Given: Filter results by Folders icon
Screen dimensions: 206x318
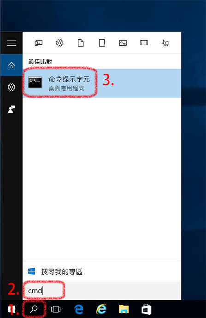Looking at the screenshot, I should [x=102, y=43].
